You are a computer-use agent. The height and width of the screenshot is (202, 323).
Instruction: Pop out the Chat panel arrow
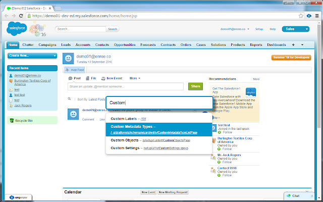tap(312, 196)
